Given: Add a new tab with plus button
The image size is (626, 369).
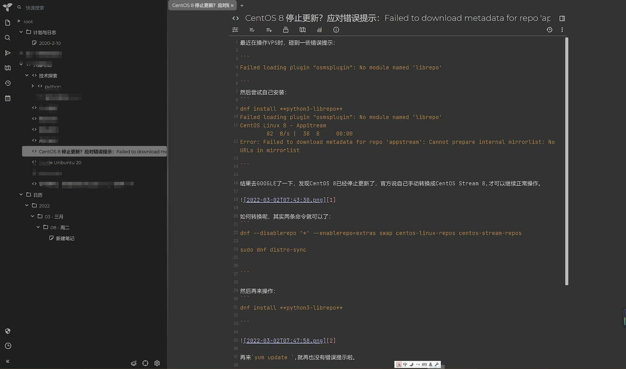Looking at the screenshot, I should 242,5.
